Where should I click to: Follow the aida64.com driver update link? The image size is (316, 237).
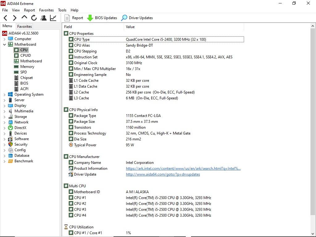pos(163,174)
